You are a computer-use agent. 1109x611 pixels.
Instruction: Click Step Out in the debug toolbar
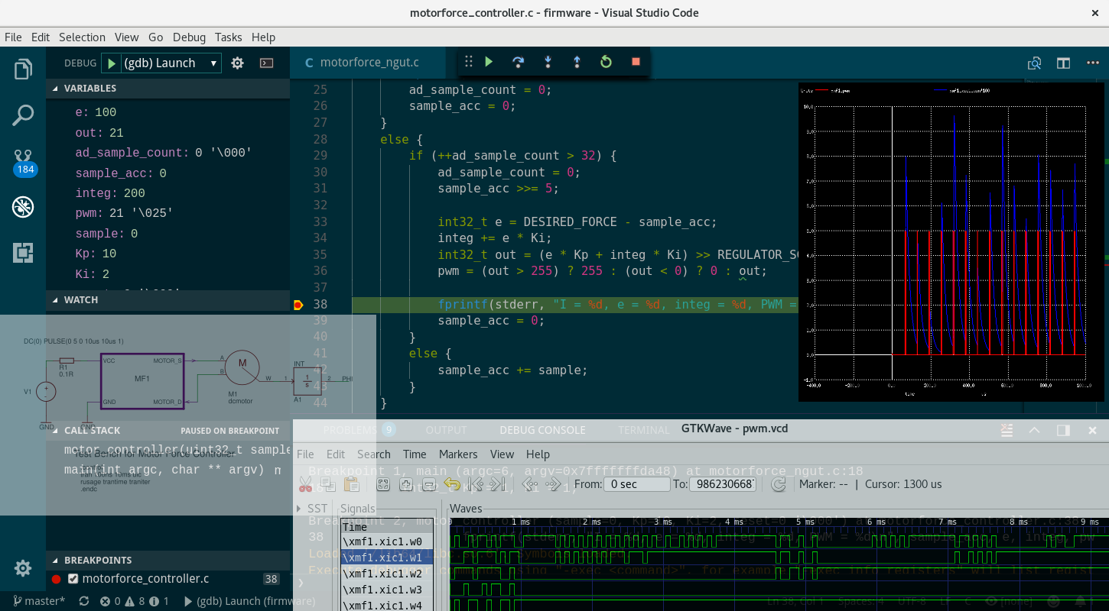(x=577, y=62)
